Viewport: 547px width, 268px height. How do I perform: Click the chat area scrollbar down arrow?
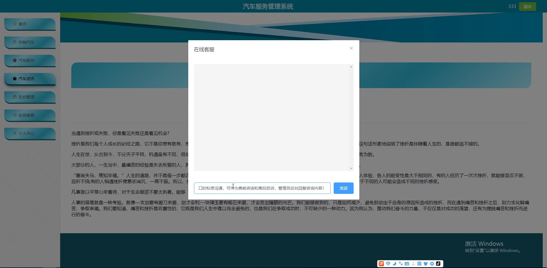point(351,168)
